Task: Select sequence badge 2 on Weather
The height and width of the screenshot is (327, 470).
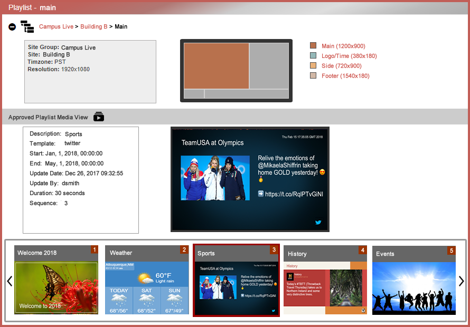Action: coord(184,249)
